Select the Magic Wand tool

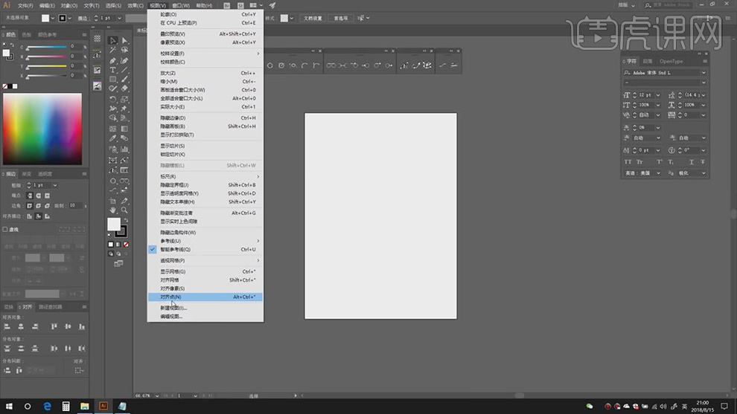[112, 51]
